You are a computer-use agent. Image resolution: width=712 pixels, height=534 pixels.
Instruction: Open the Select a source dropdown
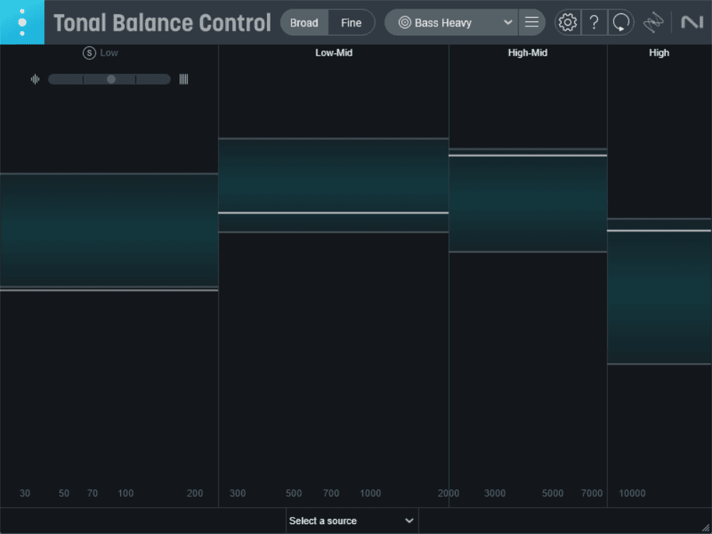click(352, 521)
